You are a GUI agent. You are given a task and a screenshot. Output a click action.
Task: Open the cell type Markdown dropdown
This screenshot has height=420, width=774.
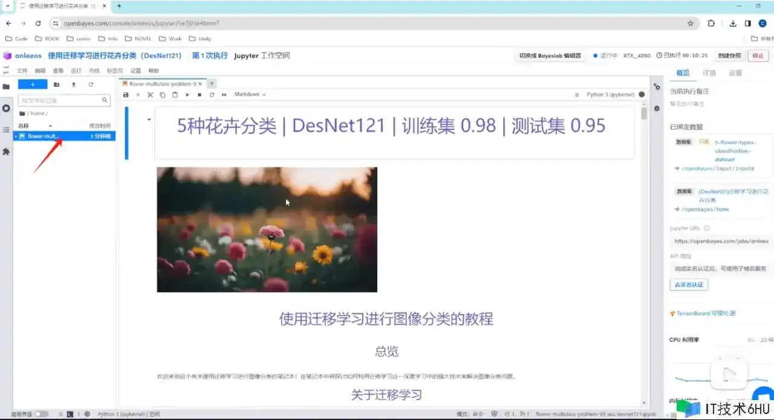250,94
